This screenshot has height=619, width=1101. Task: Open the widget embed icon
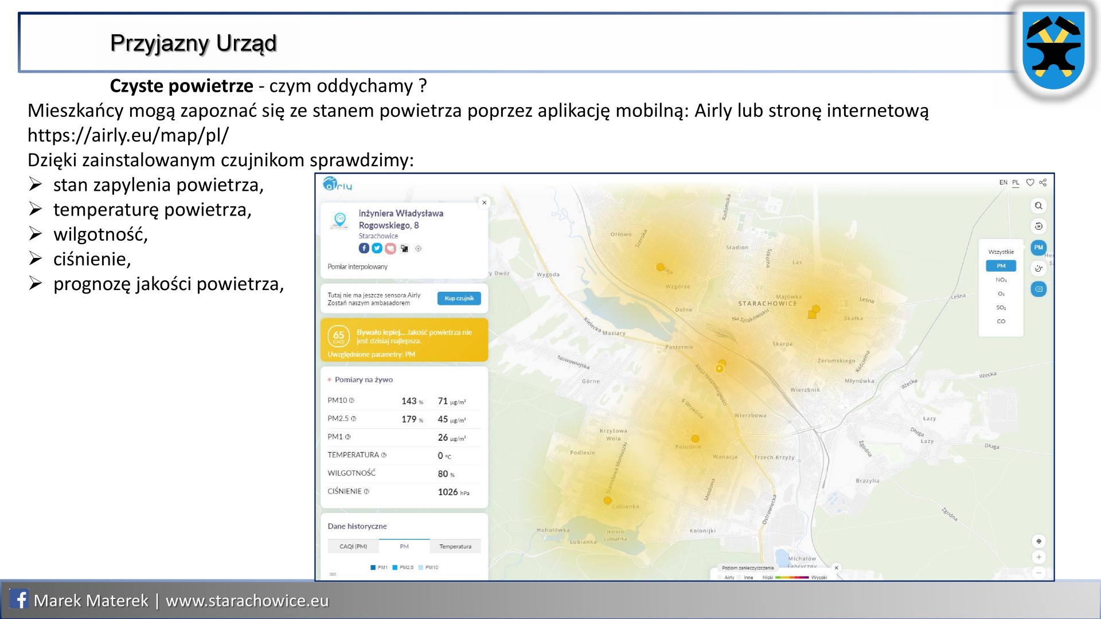[x=404, y=248]
